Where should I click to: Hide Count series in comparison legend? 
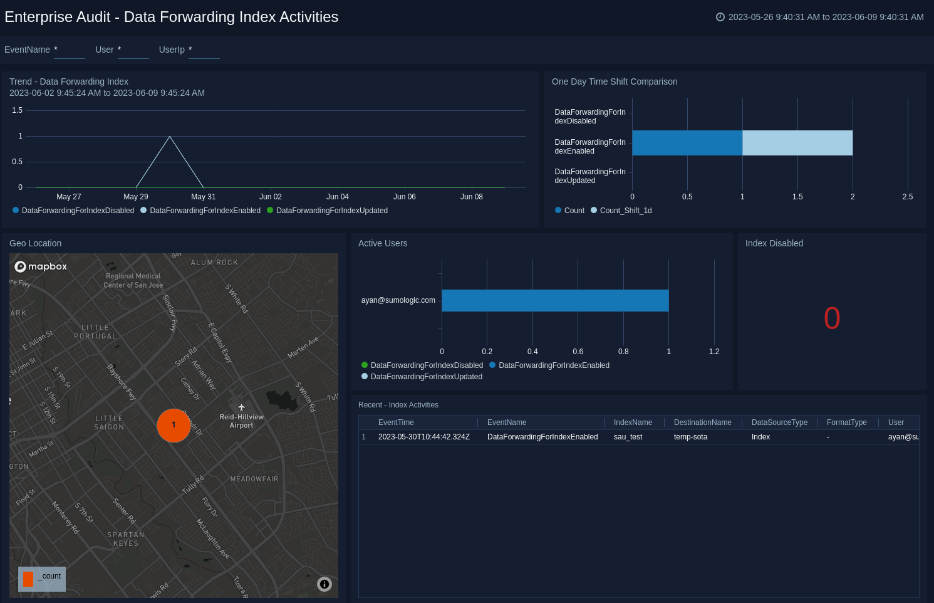click(574, 211)
